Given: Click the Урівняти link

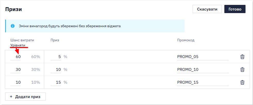Looking at the screenshot, I should pyautogui.click(x=18, y=45).
